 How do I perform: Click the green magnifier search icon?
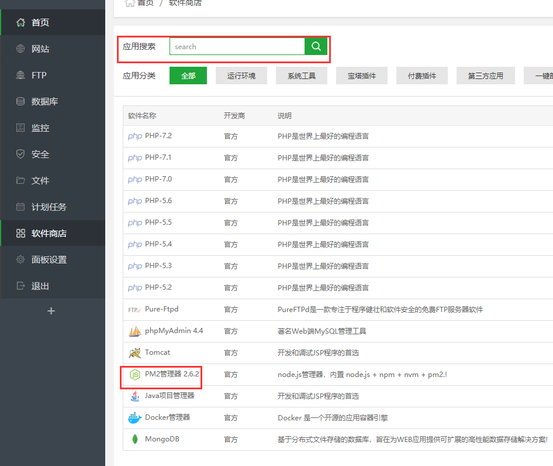pyautogui.click(x=316, y=46)
